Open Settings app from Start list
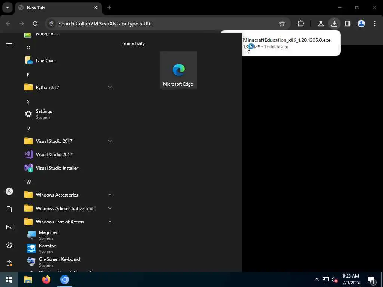Image resolution: width=383 pixels, height=287 pixels. click(x=68, y=114)
